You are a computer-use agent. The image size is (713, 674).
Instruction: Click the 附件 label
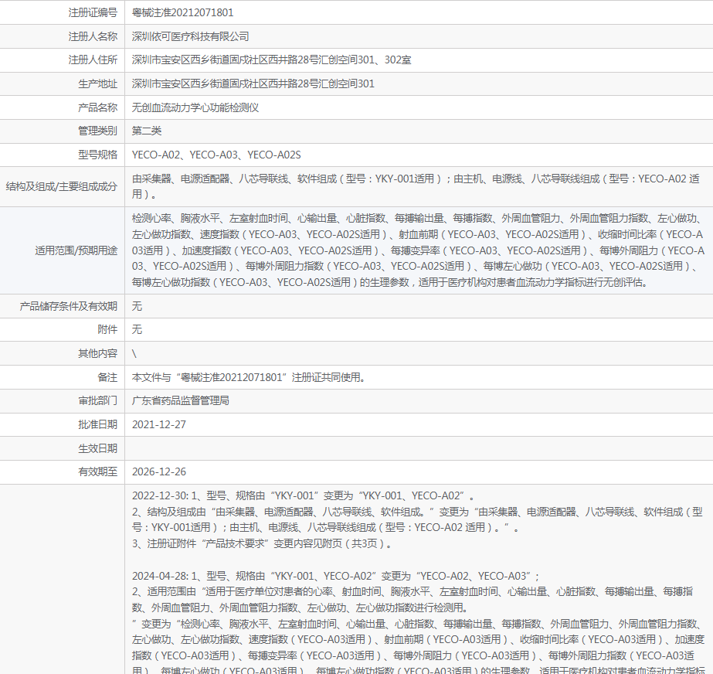pyautogui.click(x=107, y=329)
